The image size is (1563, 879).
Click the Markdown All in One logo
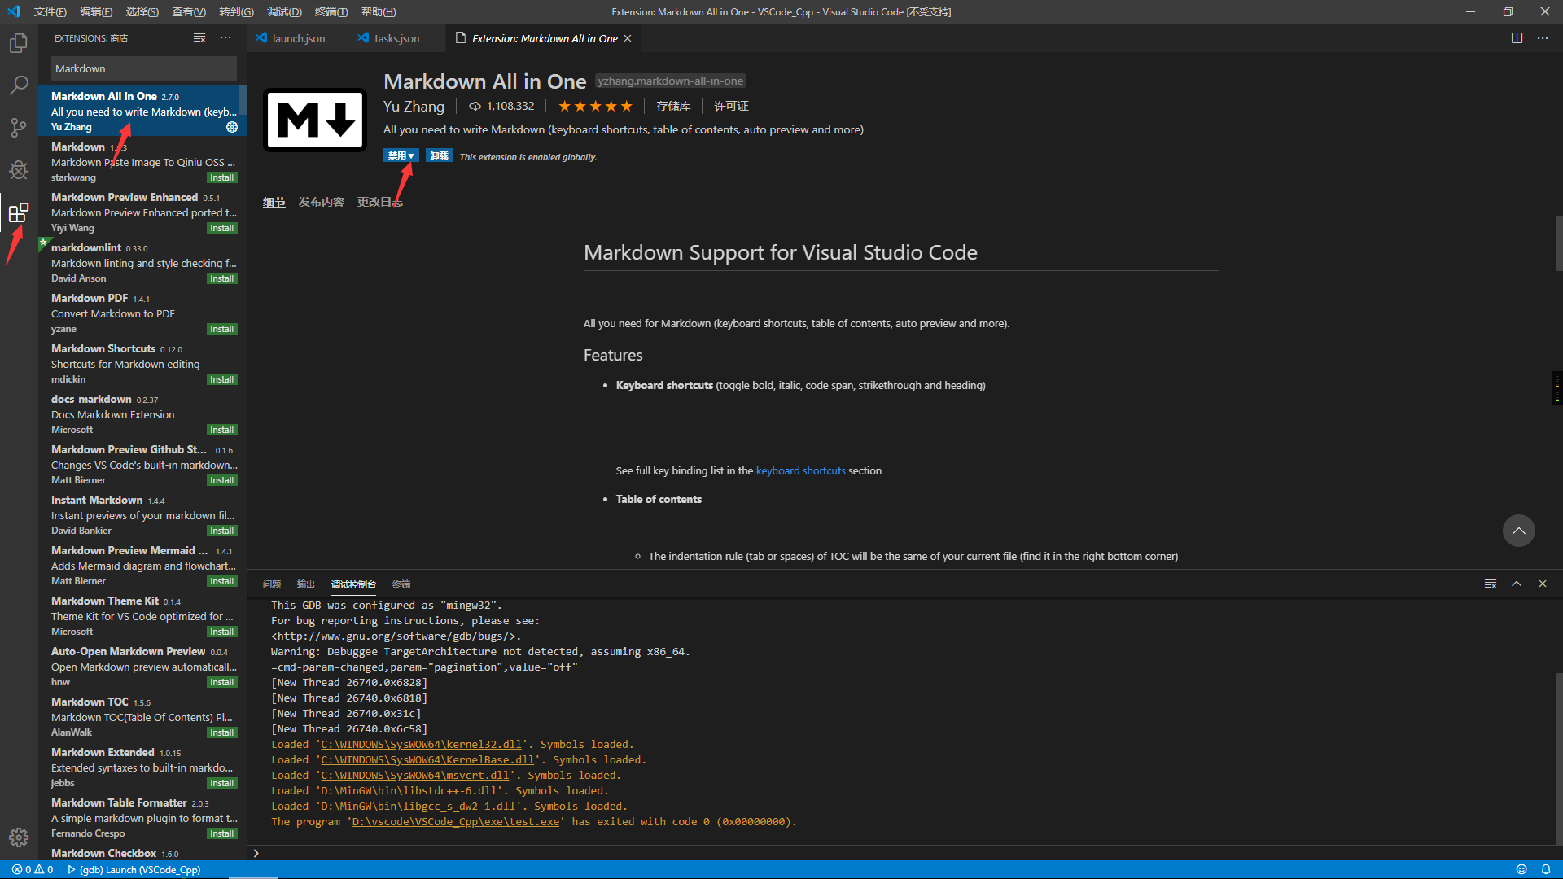[x=315, y=120]
